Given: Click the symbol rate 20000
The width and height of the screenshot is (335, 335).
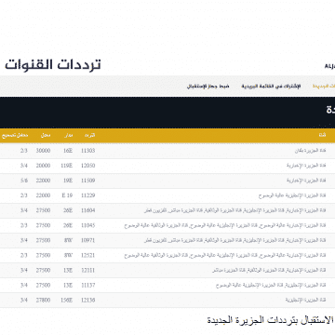Looking at the screenshot, I should point(43,166).
